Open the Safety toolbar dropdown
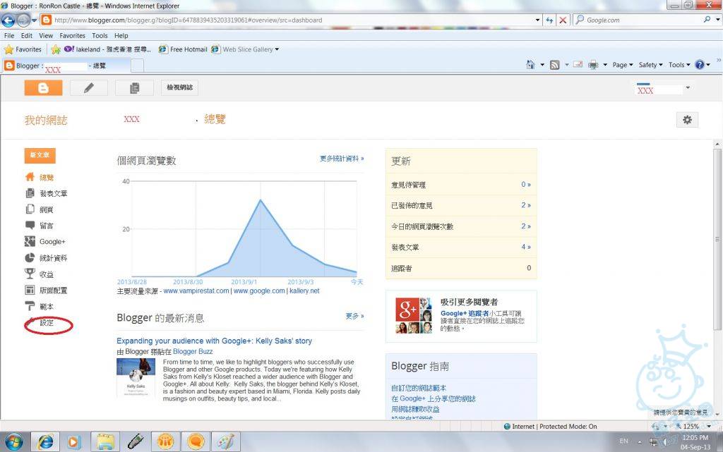Screen dimensions: 723x452 click(650, 65)
